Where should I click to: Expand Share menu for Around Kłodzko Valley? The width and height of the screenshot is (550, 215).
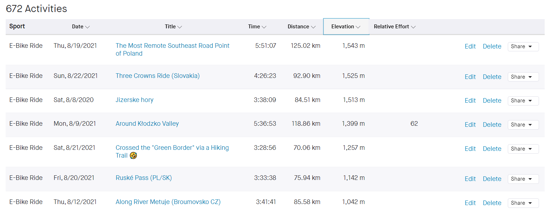tap(523, 125)
